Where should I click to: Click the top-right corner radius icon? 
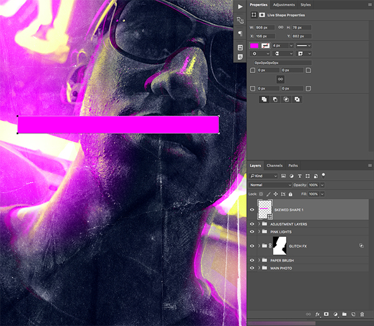click(x=308, y=70)
